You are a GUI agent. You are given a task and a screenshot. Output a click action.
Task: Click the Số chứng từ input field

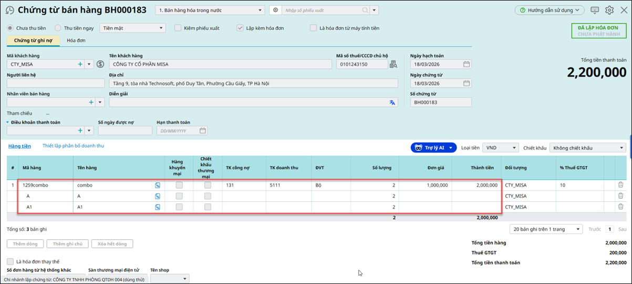[x=440, y=103]
